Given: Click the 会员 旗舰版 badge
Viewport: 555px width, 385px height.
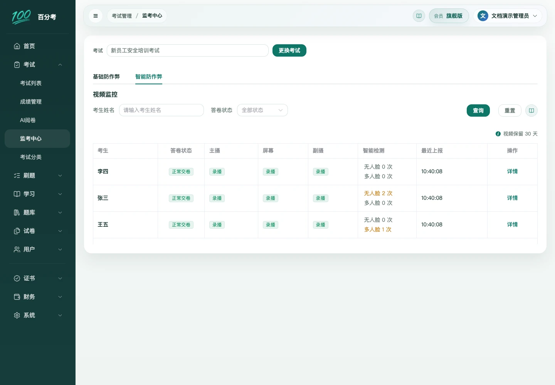Looking at the screenshot, I should [x=449, y=16].
